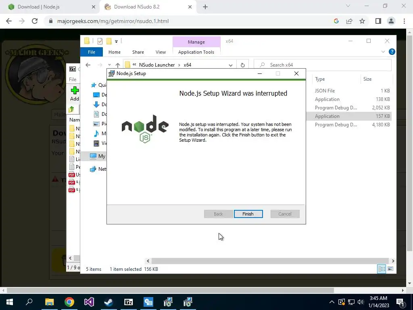
Task: Click the Google icon in address bar
Action: (336, 21)
